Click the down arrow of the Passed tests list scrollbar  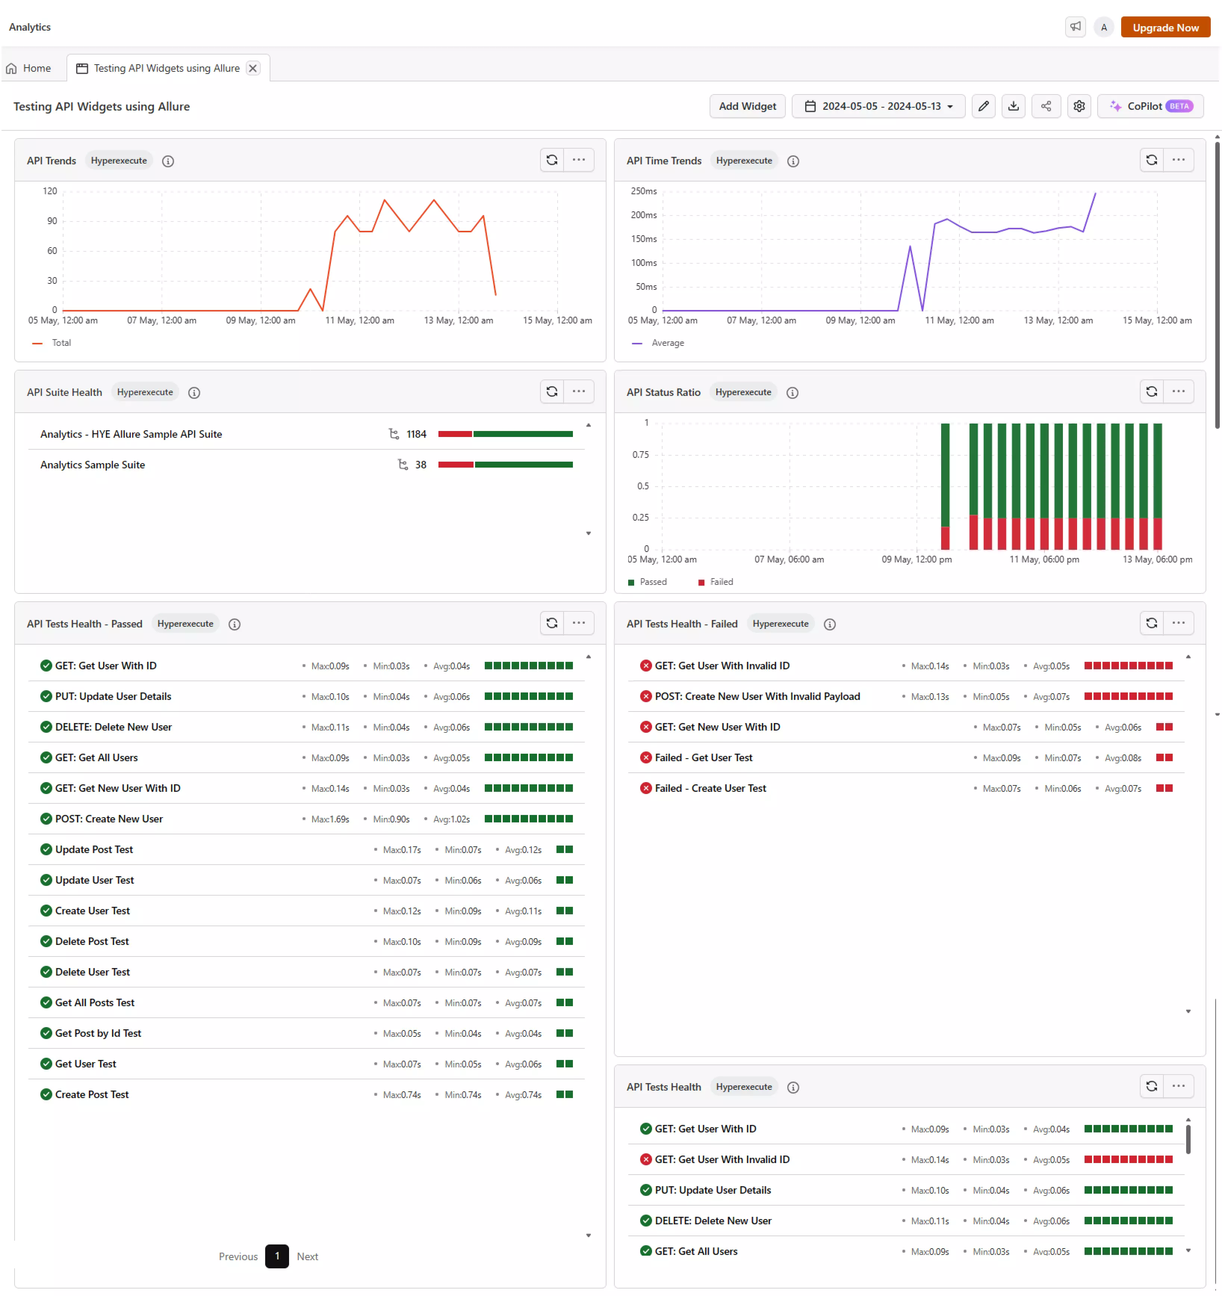[x=588, y=1235]
